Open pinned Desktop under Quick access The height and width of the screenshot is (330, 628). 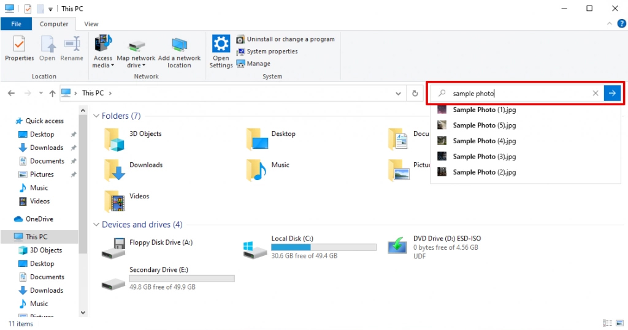pos(42,134)
